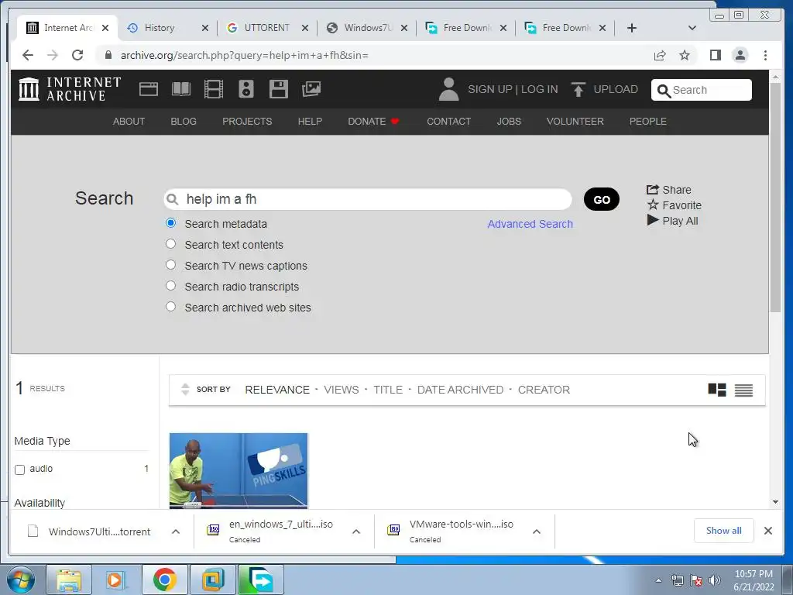The width and height of the screenshot is (793, 595).
Task: Check the audio media type filter
Action: click(19, 469)
